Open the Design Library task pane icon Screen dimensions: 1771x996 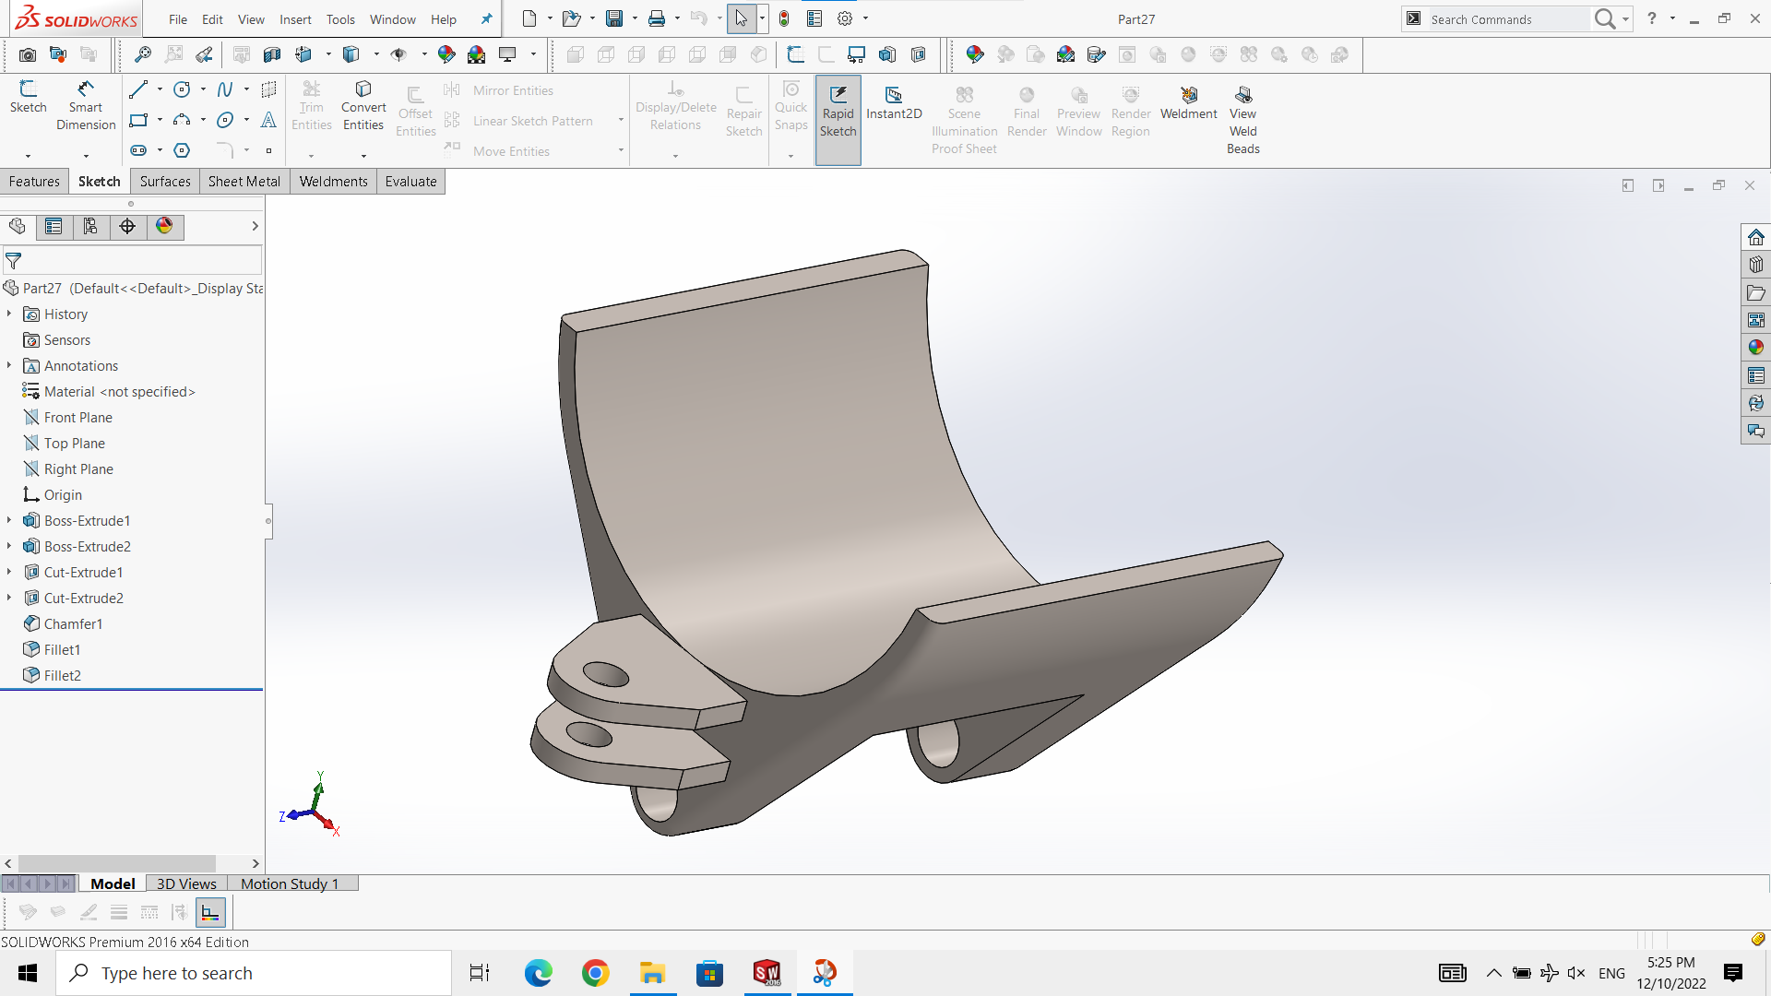click(1756, 265)
